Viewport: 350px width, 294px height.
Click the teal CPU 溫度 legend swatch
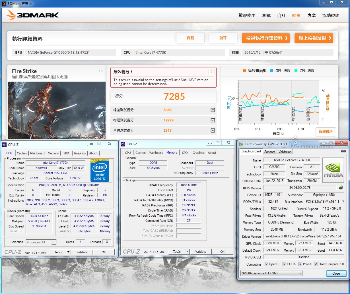[296, 71]
